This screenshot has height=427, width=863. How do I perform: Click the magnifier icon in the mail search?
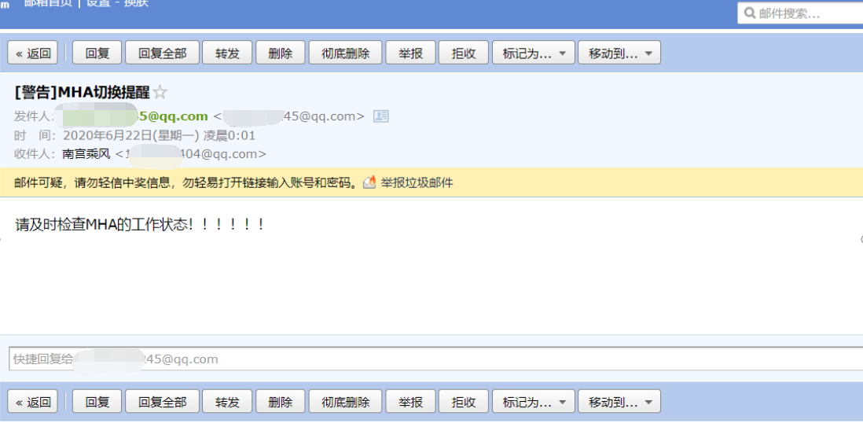tap(749, 13)
